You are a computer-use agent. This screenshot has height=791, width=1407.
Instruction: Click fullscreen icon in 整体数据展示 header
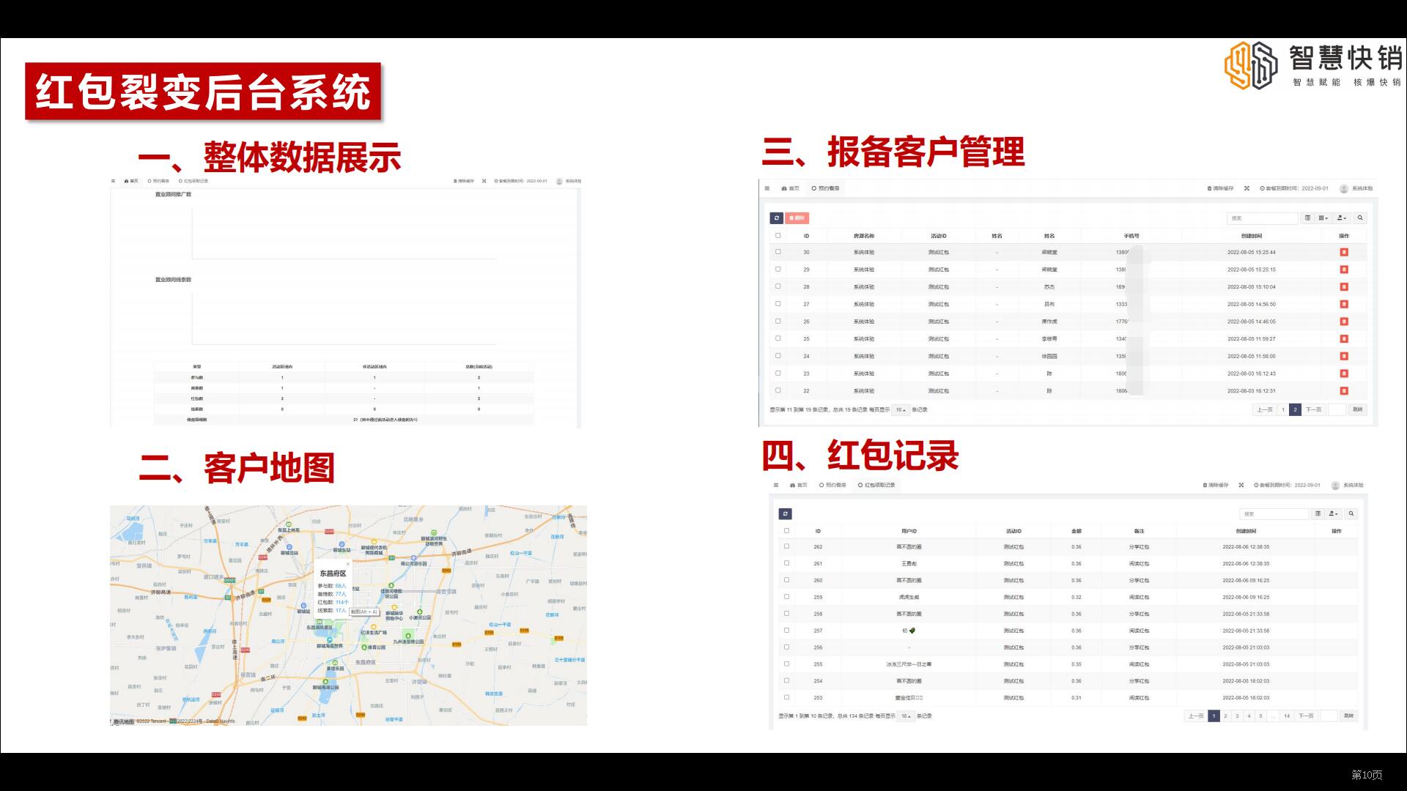click(x=484, y=181)
